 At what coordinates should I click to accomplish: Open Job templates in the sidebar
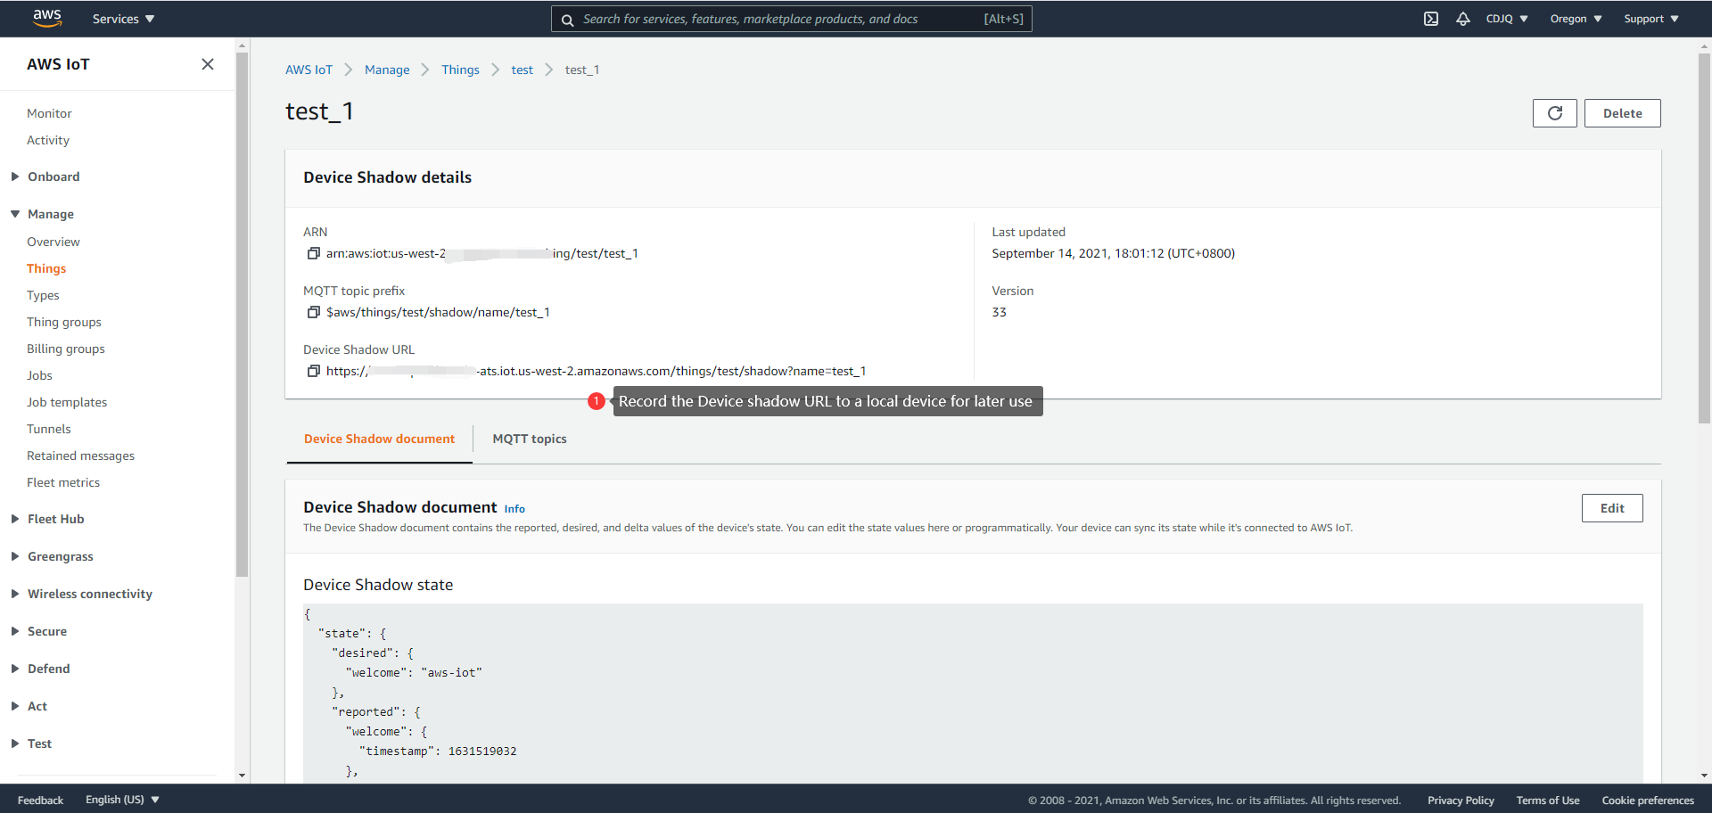(67, 402)
